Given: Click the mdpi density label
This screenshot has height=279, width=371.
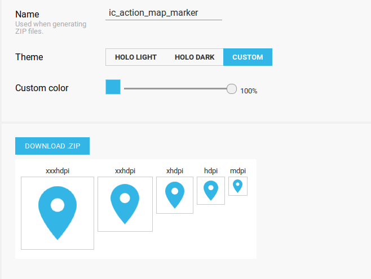Looking at the screenshot, I should point(238,170).
